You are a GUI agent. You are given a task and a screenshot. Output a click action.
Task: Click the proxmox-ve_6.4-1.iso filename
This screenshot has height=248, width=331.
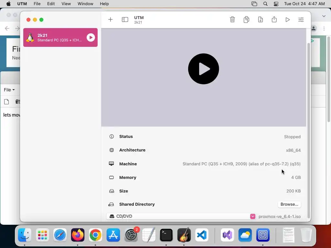280,217
